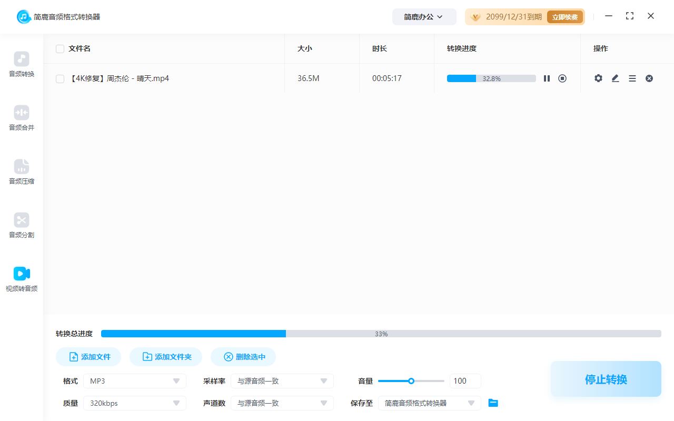Stop the current file's conversion via stop icon
This screenshot has height=421, width=674.
pyautogui.click(x=562, y=78)
